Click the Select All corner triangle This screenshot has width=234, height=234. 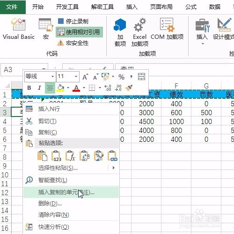click(x=7, y=86)
